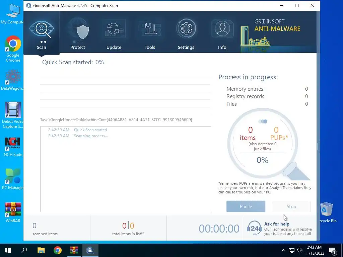Open File Explorer from taskbar
343x257 pixels.
click(41, 250)
